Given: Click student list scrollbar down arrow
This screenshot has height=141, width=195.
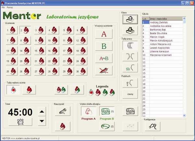Looking at the screenshot, I should click(184, 116).
